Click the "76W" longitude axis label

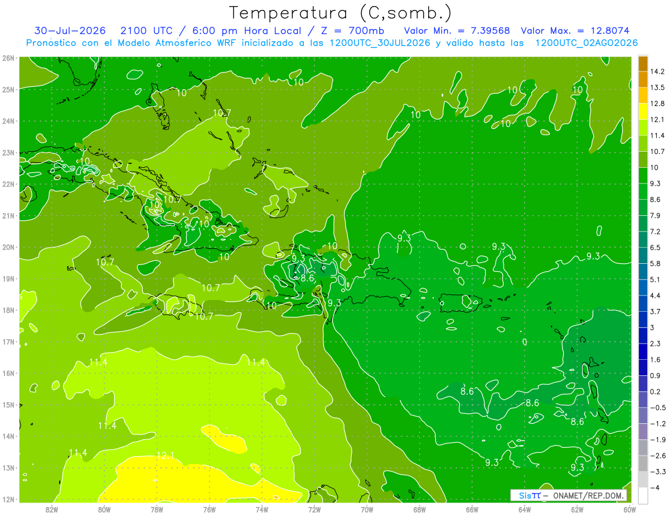click(x=209, y=509)
